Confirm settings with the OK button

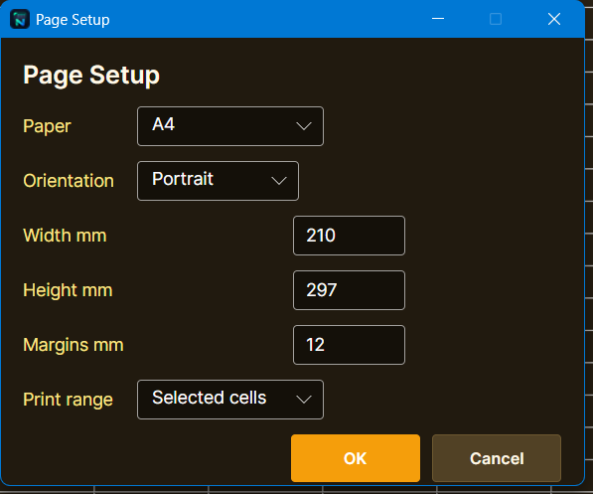pyautogui.click(x=356, y=458)
